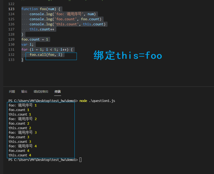Click the 'var i;' declaration line
This screenshot has width=214, height=174.
[27, 45]
